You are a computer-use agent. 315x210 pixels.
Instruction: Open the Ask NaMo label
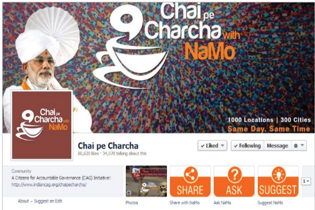222,203
